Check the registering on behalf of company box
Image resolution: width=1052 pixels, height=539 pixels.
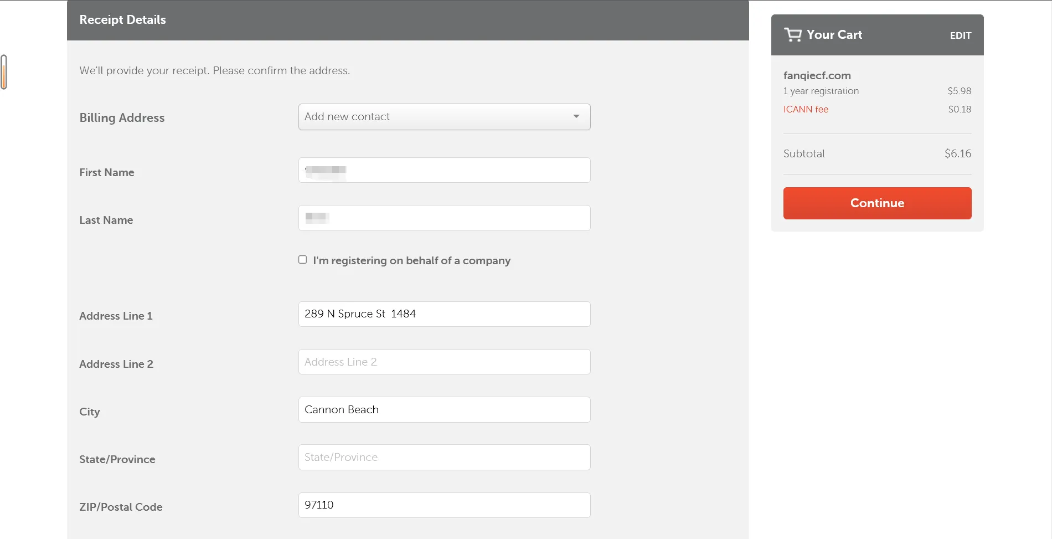click(x=302, y=260)
